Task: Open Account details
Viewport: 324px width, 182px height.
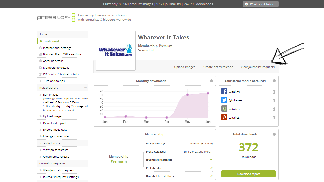Action: (53, 61)
